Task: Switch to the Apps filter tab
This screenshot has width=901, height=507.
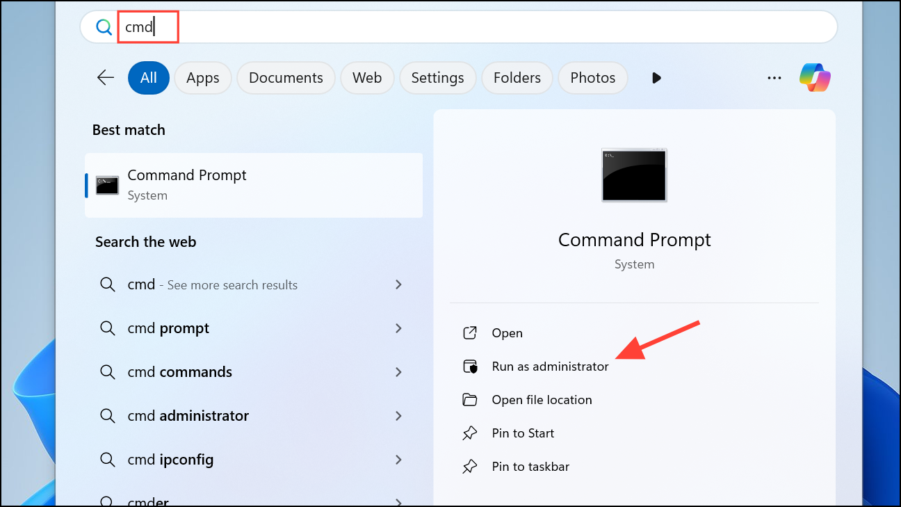Action: 203,78
